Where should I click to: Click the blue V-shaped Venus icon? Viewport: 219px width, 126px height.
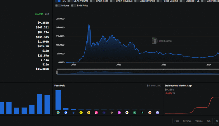(x=73, y=113)
